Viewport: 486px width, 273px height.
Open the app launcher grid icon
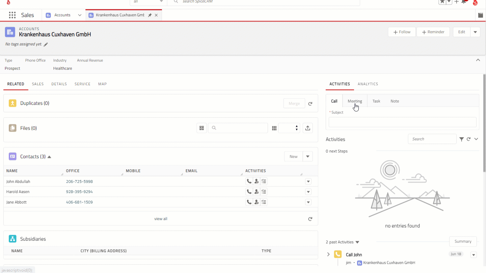tap(12, 15)
